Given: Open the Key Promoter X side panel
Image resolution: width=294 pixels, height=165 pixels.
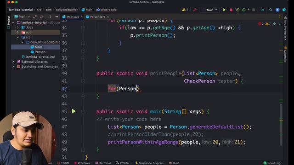Looking at the screenshot, I should pyautogui.click(x=285, y=28).
